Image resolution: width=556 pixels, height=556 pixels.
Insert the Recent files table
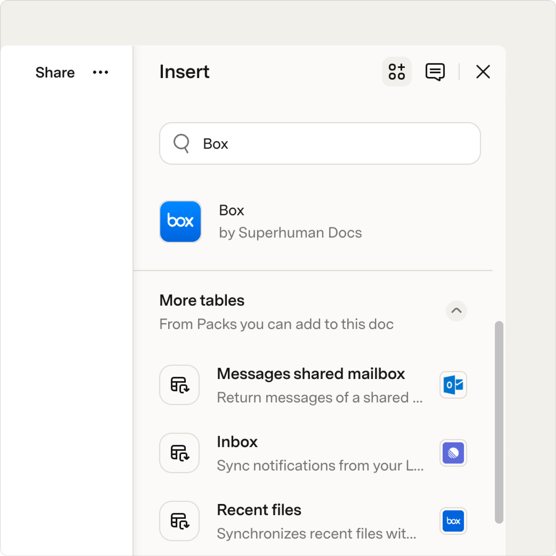pos(313,521)
